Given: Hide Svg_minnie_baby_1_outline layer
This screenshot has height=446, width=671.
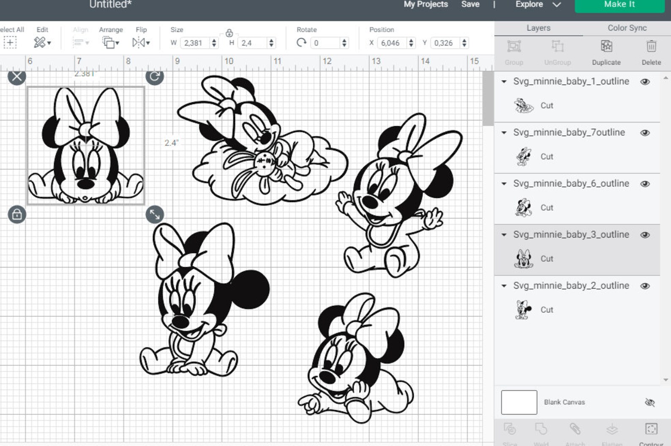Looking at the screenshot, I should (645, 82).
